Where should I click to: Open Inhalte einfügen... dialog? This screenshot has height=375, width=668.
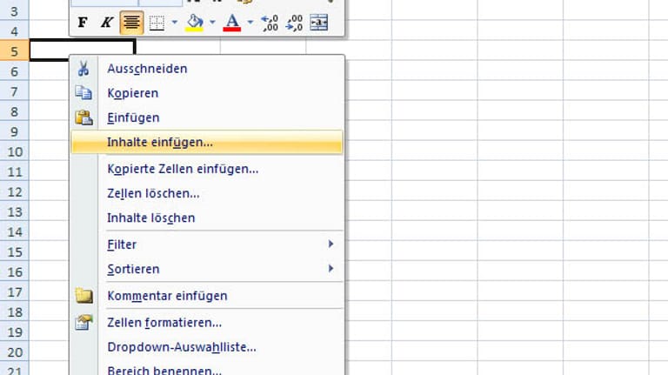207,142
